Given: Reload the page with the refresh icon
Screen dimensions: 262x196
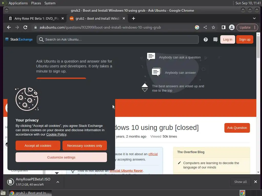Looking at the screenshot, I should (25, 27).
